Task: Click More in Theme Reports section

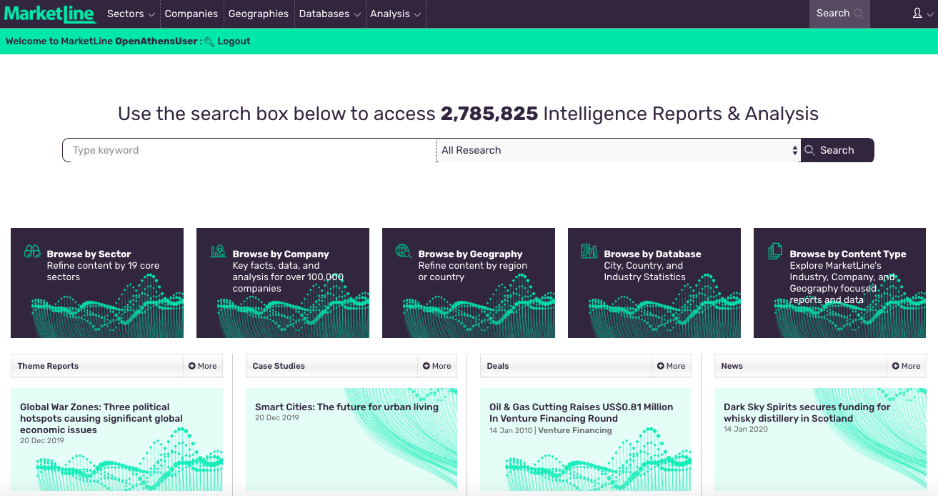Action: point(203,366)
